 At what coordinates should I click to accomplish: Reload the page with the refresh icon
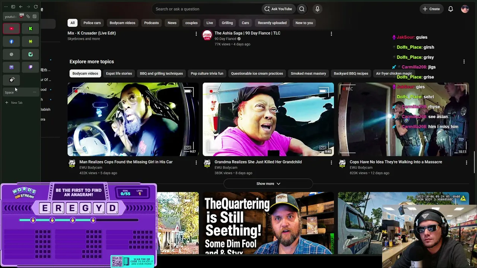click(x=36, y=7)
